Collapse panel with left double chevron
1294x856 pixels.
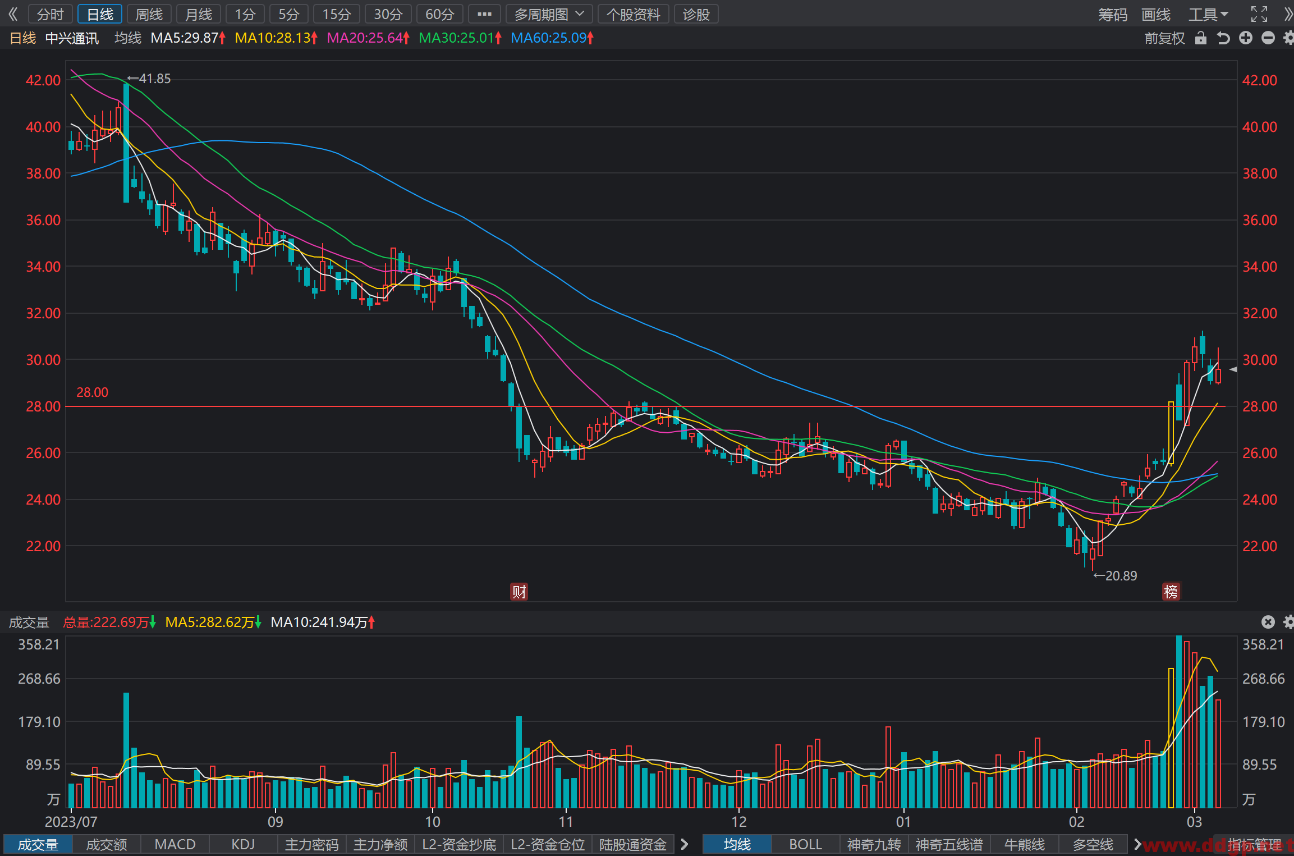13,14
